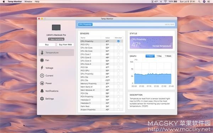Click the Value column header
The image size is (213, 133).
tap(107, 38)
